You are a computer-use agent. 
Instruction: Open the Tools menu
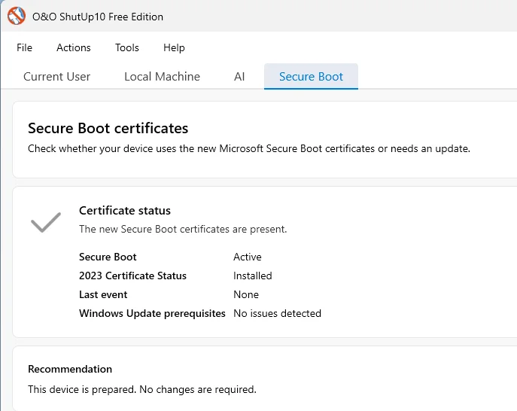click(127, 47)
